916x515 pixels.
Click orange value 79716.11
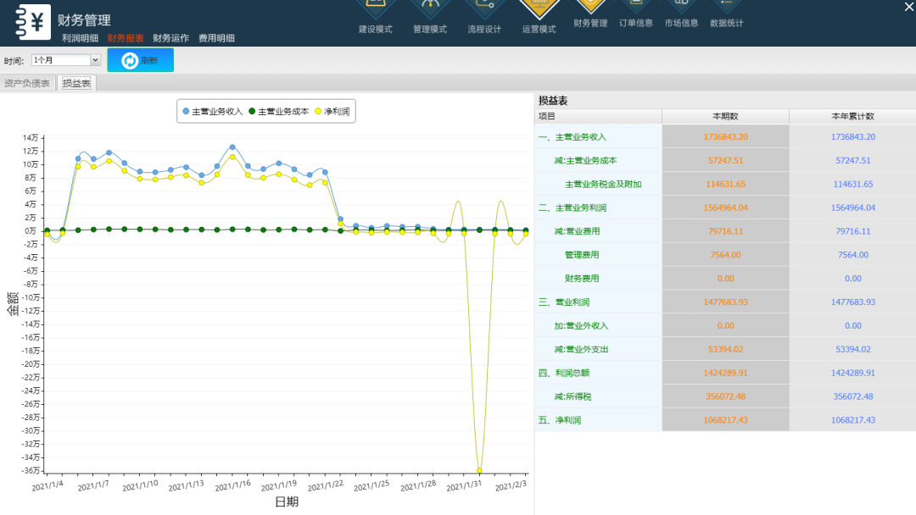[x=725, y=231]
